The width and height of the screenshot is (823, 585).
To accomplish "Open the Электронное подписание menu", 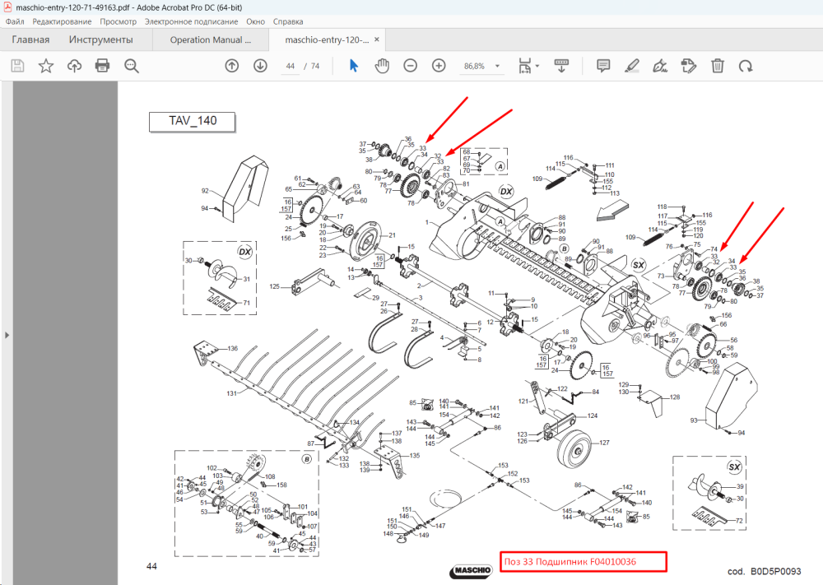I will 192,21.
